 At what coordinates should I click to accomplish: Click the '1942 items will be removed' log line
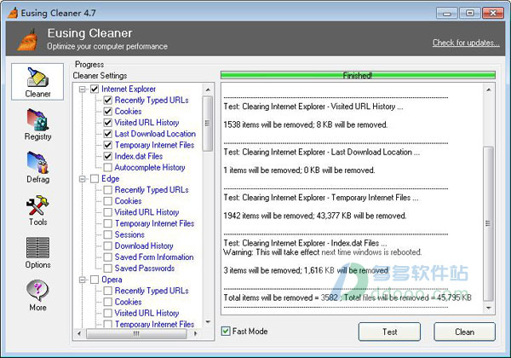tap(315, 216)
